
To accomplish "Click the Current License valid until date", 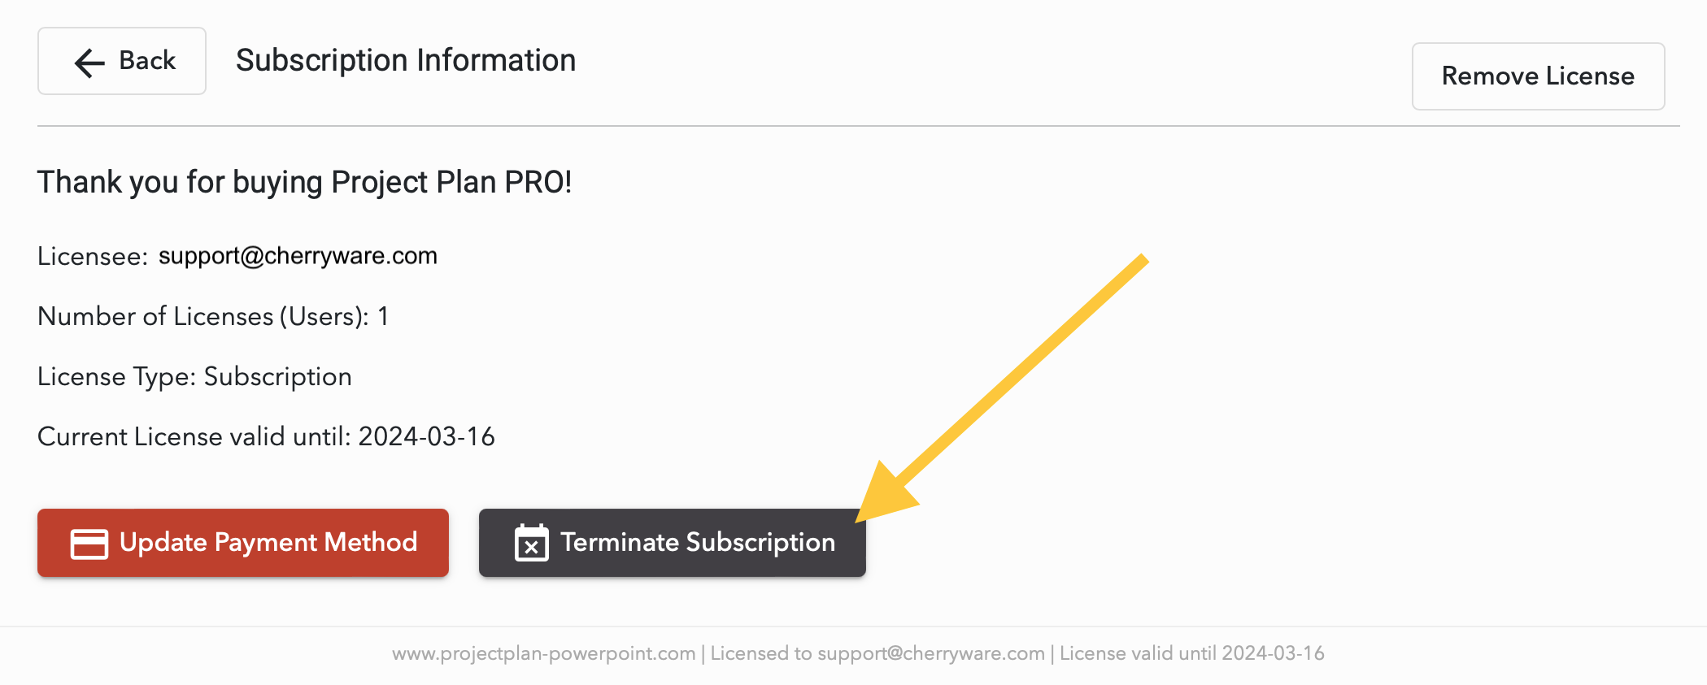I will click(x=426, y=436).
